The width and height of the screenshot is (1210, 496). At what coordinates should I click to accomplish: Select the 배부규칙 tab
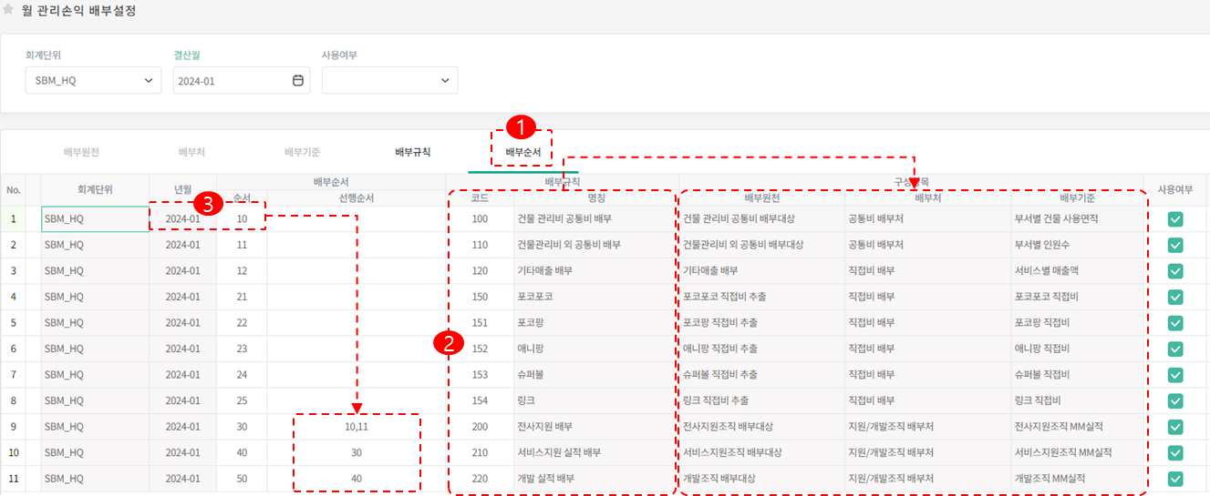(x=412, y=152)
